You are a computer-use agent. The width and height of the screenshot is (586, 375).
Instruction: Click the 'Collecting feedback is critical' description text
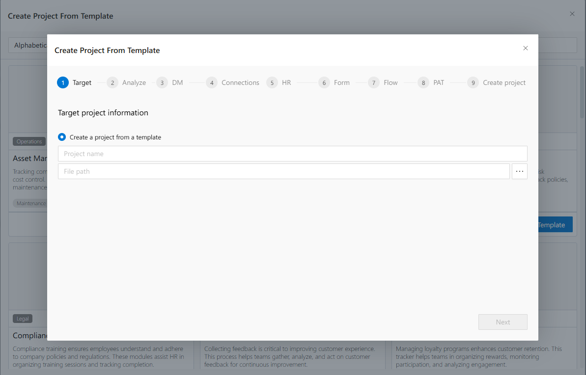pos(290,357)
